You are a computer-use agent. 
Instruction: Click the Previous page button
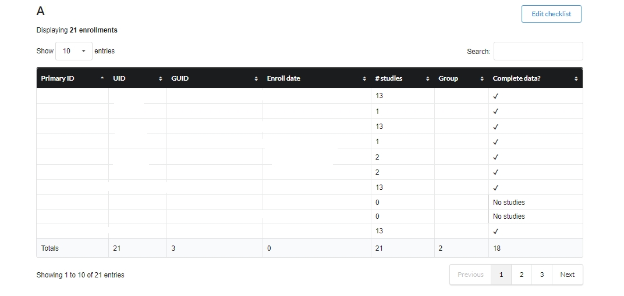pyautogui.click(x=470, y=275)
